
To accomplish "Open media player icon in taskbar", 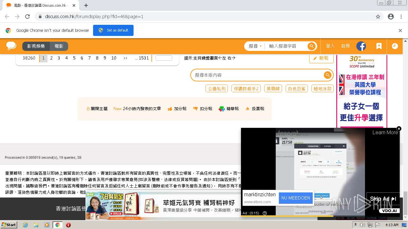I will pos(47,225).
